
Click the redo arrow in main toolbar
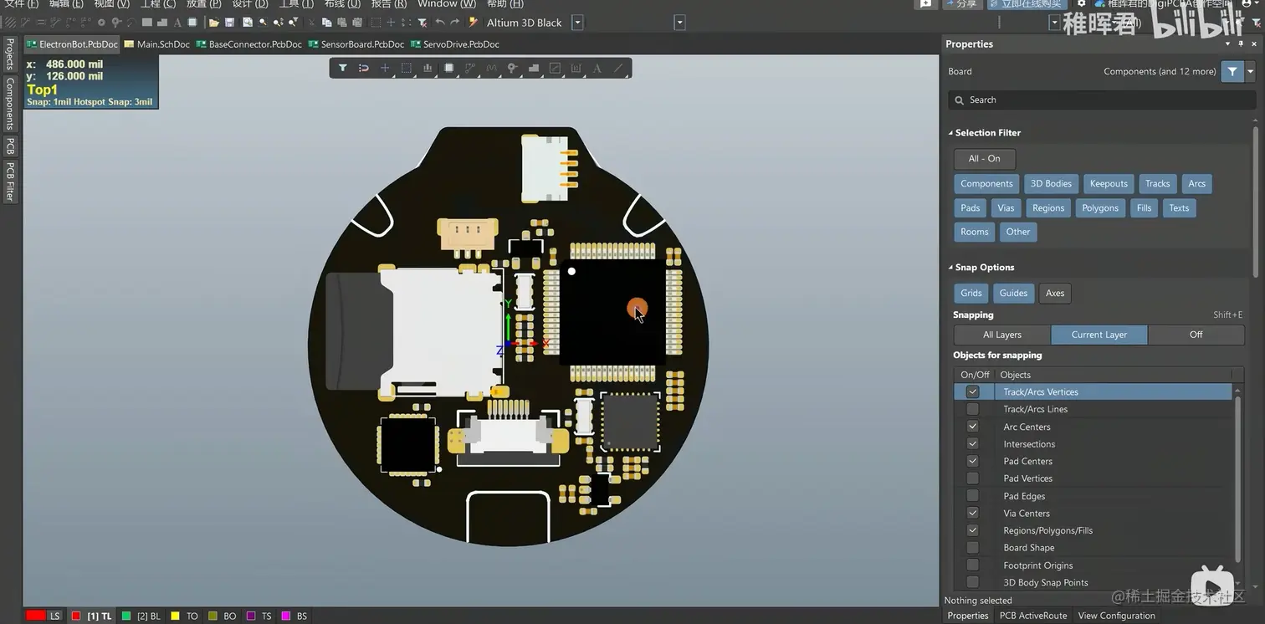click(454, 23)
